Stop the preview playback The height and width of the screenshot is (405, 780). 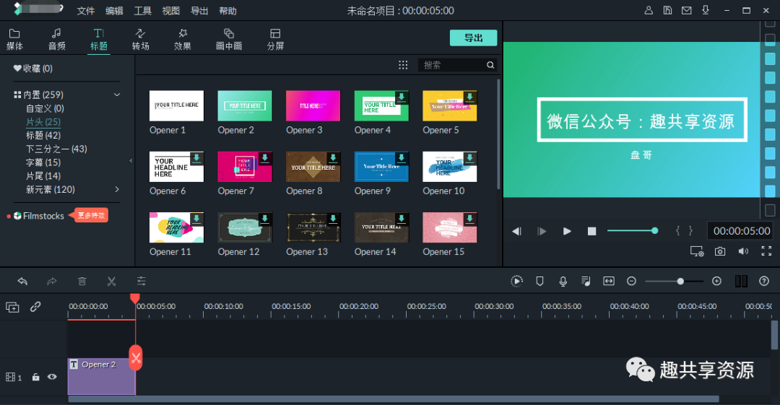(591, 231)
